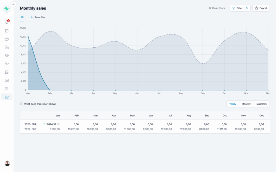Open the deals handshake icon
The width and height of the screenshot is (276, 173).
point(7,64)
